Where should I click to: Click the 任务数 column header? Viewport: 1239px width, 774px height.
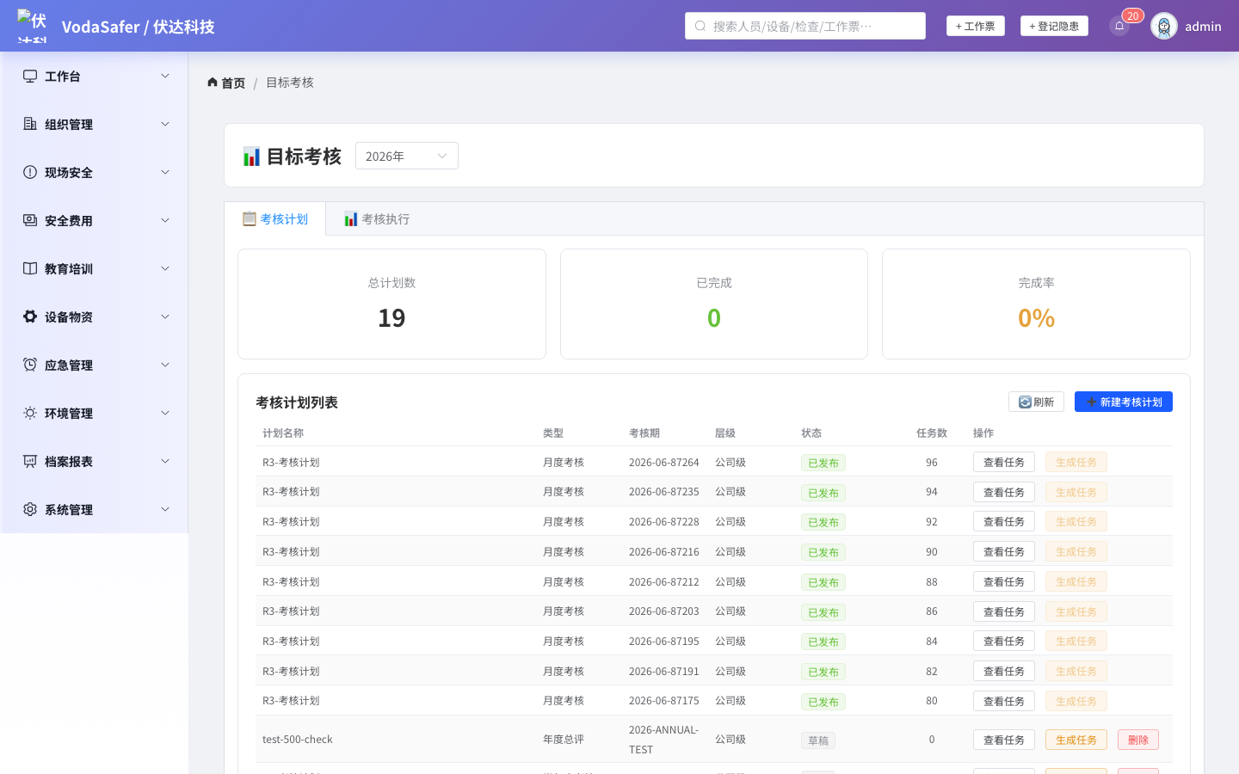(x=932, y=433)
